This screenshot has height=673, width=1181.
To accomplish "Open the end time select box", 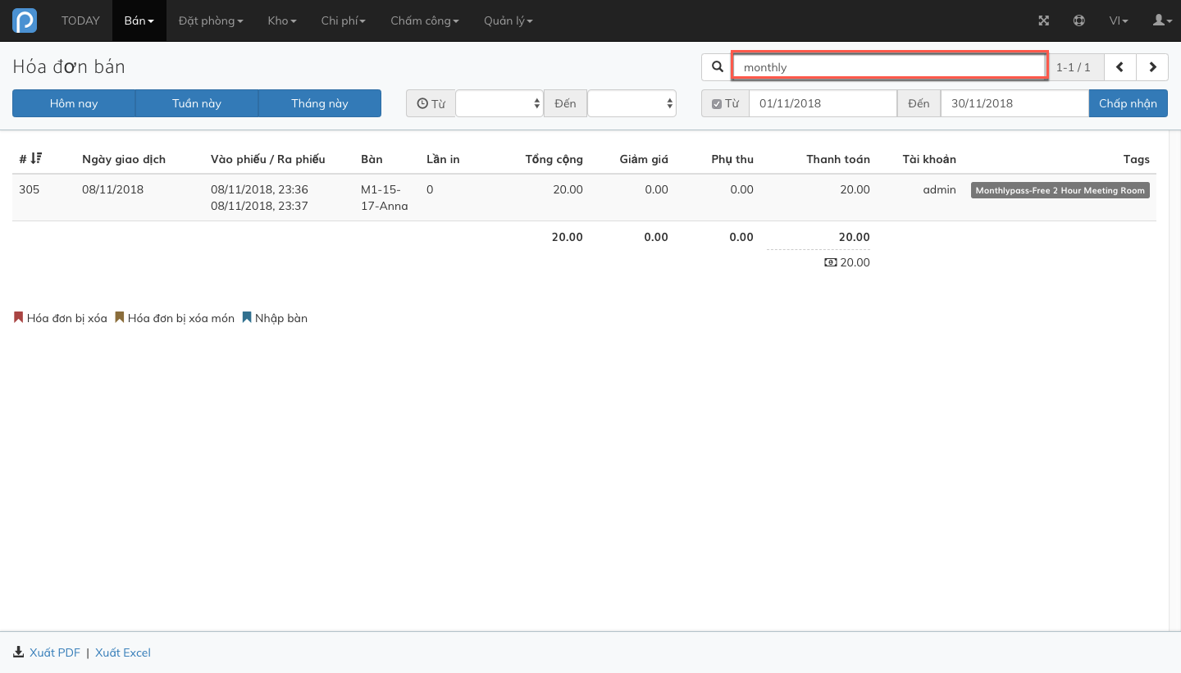I will tap(632, 103).
